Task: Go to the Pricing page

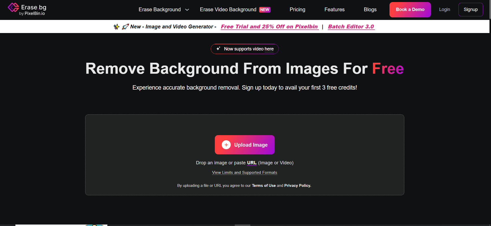Action: click(x=297, y=9)
